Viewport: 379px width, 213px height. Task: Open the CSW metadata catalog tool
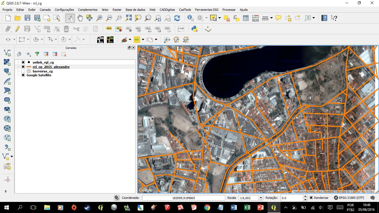coord(181,29)
